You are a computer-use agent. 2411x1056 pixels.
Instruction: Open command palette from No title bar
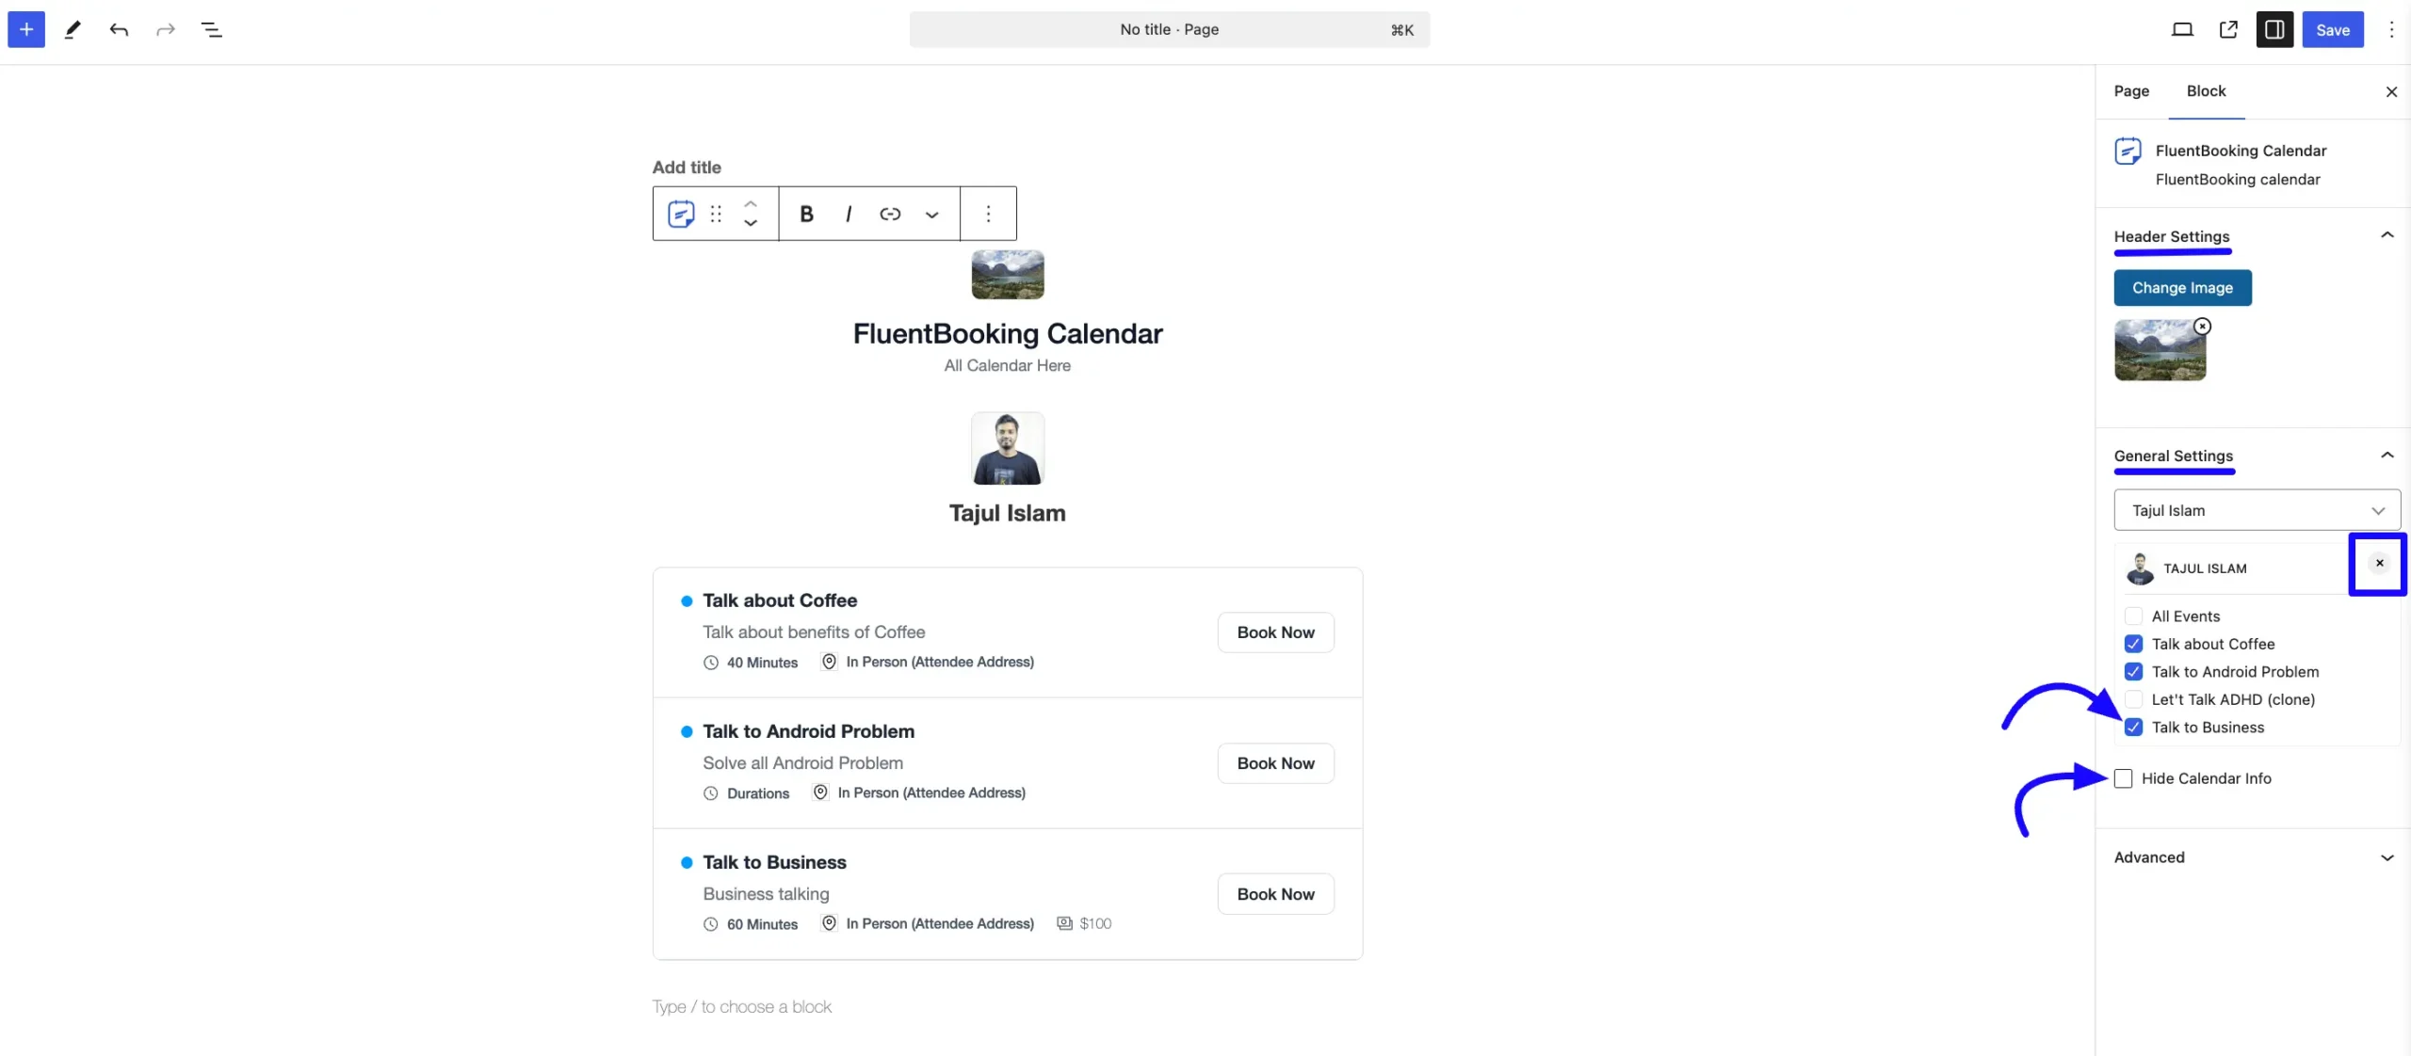(1169, 29)
